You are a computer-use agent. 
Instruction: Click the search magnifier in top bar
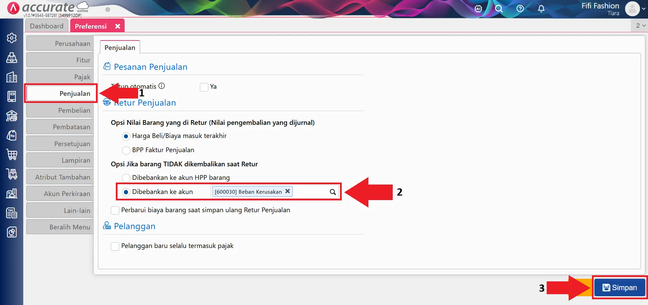click(499, 9)
